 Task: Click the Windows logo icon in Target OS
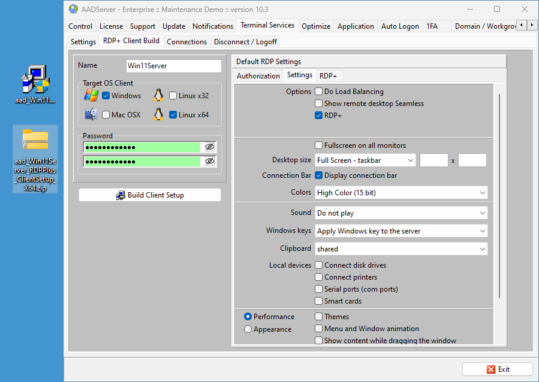[x=91, y=95]
